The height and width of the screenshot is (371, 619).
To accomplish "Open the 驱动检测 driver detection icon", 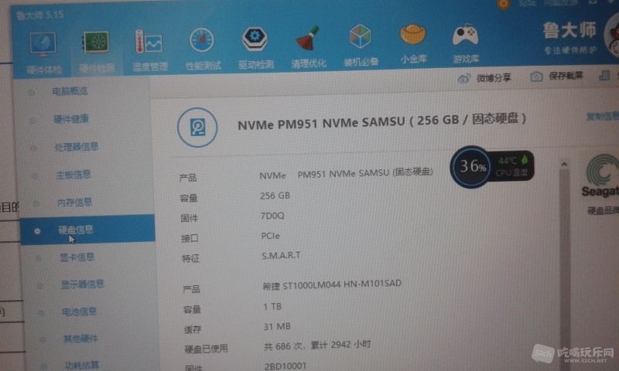I will coord(255,39).
